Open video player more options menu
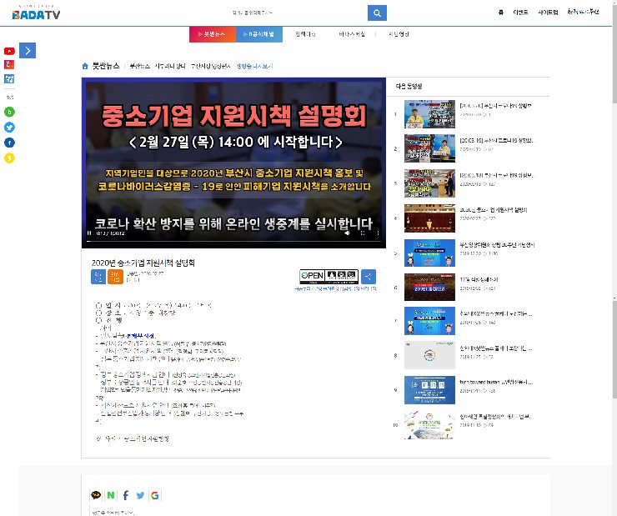The width and height of the screenshot is (617, 516). tap(379, 233)
